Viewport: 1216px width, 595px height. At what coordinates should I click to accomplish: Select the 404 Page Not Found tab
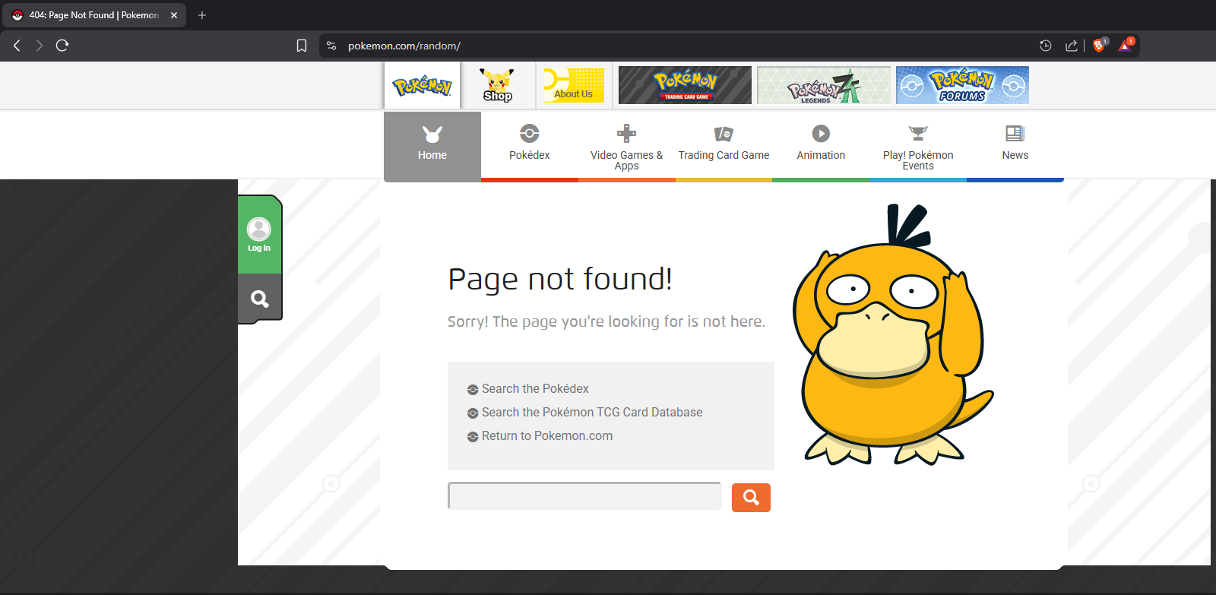pos(94,15)
